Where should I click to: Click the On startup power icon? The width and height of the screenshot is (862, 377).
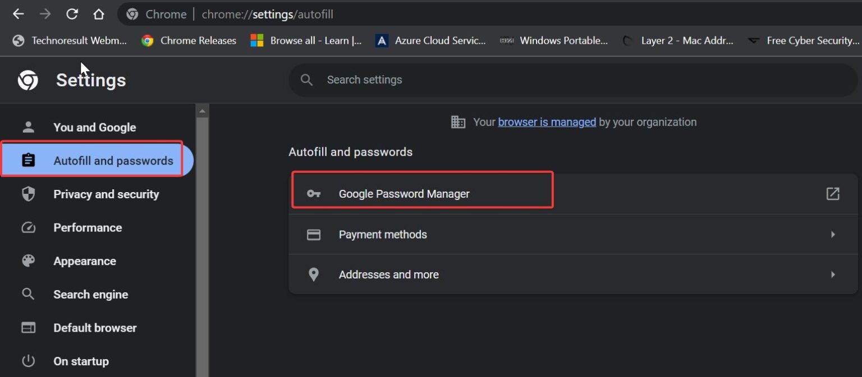click(28, 361)
